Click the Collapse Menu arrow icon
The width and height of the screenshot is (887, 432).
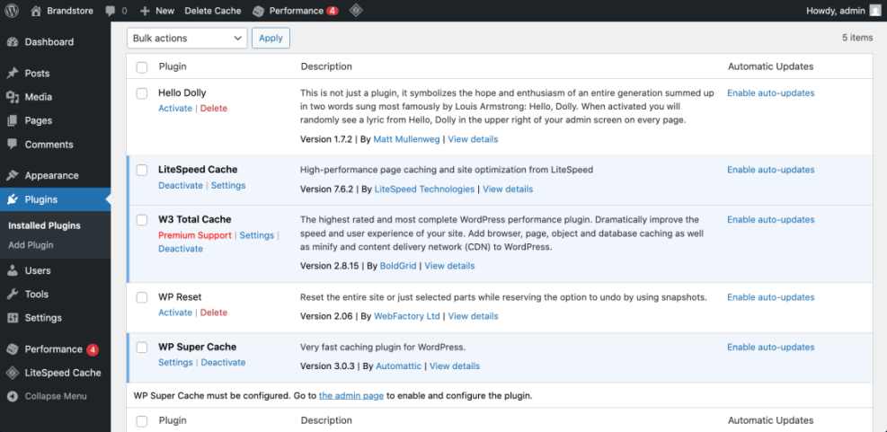[13, 396]
